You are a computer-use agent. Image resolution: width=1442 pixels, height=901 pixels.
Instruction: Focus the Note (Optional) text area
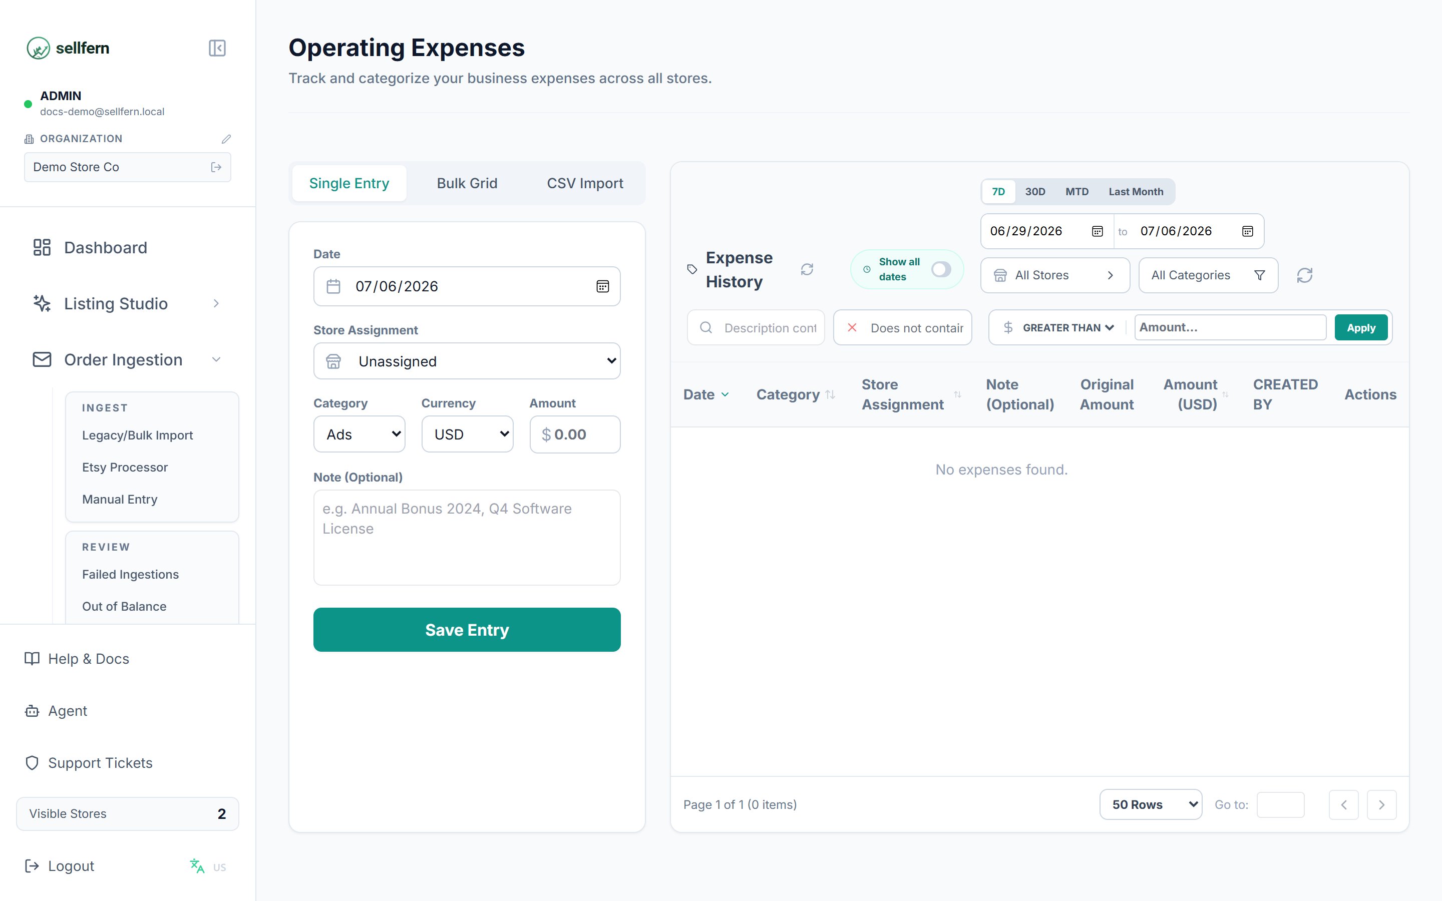pos(467,538)
